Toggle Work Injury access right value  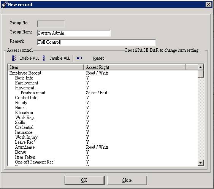pyautogui.click(x=87, y=137)
